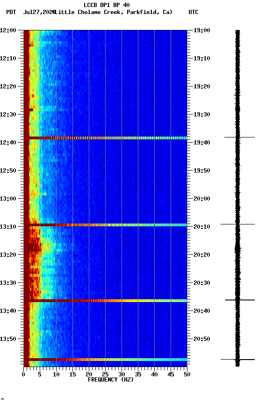Click the 30 Hz frequency axis label
Screen dimensions: 258x404
[122, 375]
